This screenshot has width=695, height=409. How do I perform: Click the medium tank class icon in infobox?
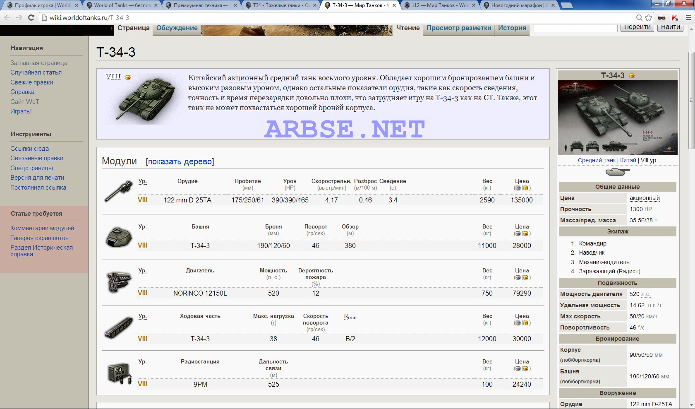(617, 172)
